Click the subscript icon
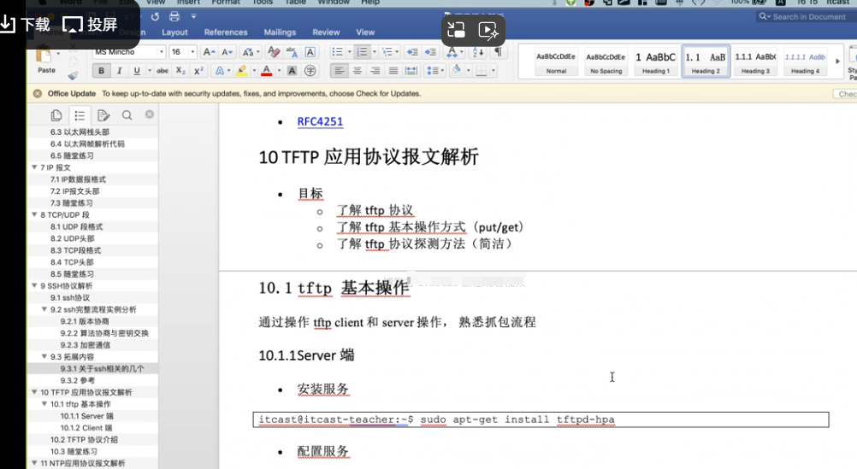Viewport: 857px width, 469px height. (x=181, y=71)
